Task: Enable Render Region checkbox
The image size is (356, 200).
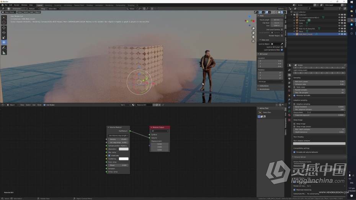Action: pos(282,36)
